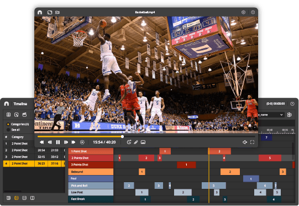Click clip 2 in the 2 Points Shot row
299x206 pixels.
[x=146, y=158]
